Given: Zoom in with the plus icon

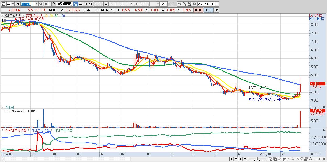Looking at the screenshot, I should (320, 159).
